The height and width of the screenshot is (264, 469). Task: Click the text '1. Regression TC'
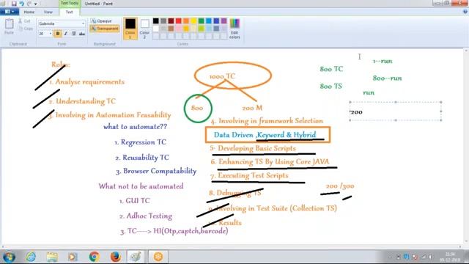coord(140,142)
